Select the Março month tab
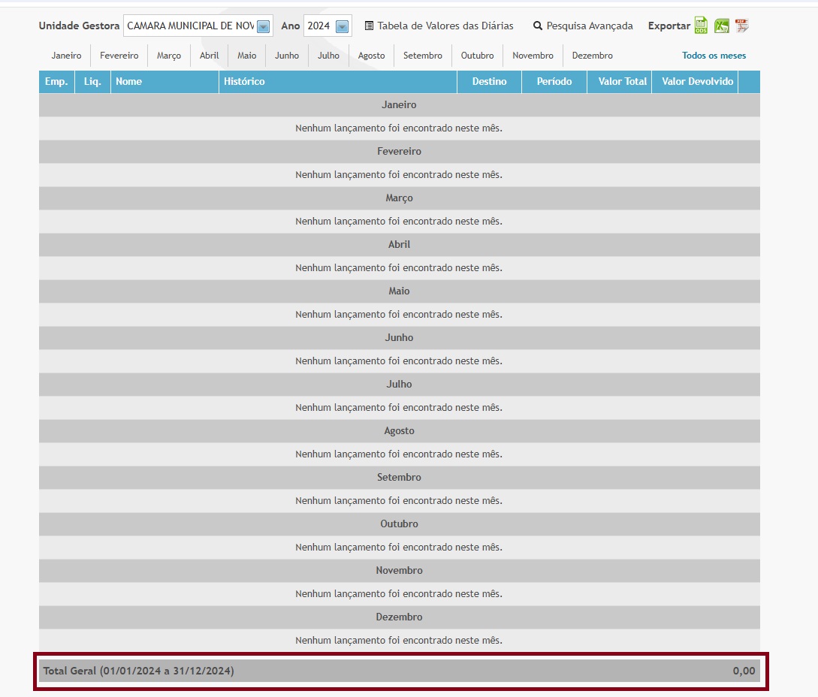Image resolution: width=818 pixels, height=697 pixels. click(x=169, y=56)
